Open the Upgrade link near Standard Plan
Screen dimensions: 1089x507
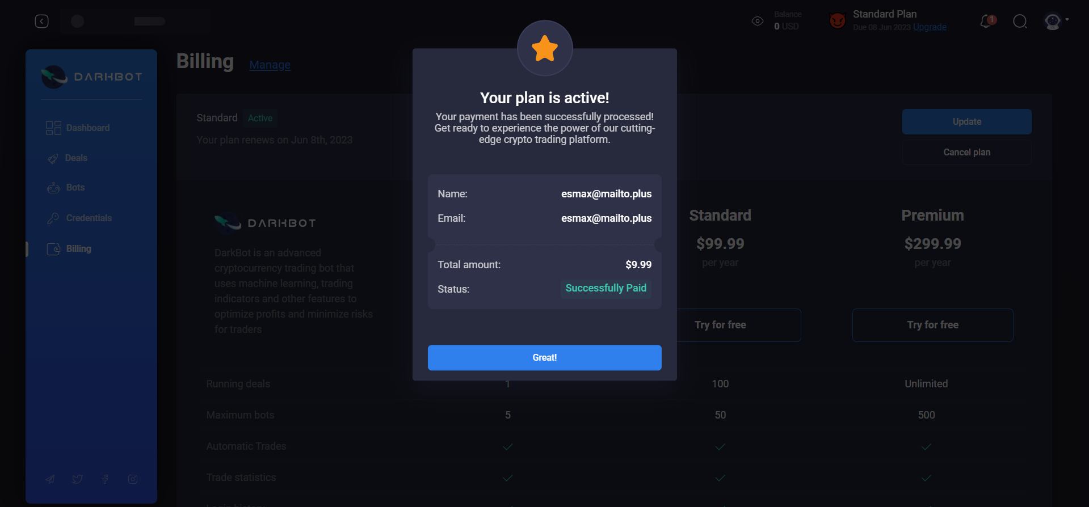[x=930, y=27]
